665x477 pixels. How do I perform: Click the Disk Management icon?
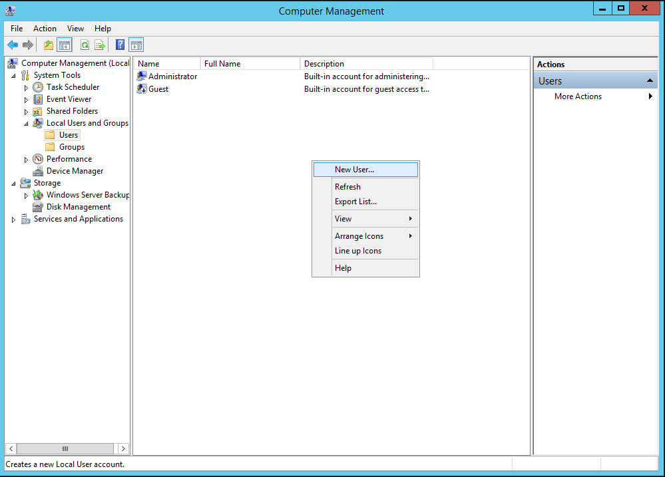click(38, 207)
